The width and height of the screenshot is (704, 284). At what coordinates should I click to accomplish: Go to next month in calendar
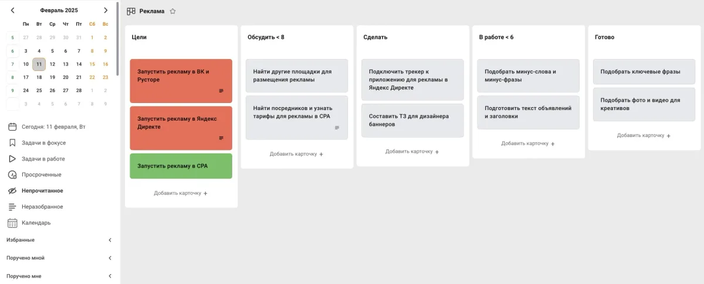click(x=106, y=10)
